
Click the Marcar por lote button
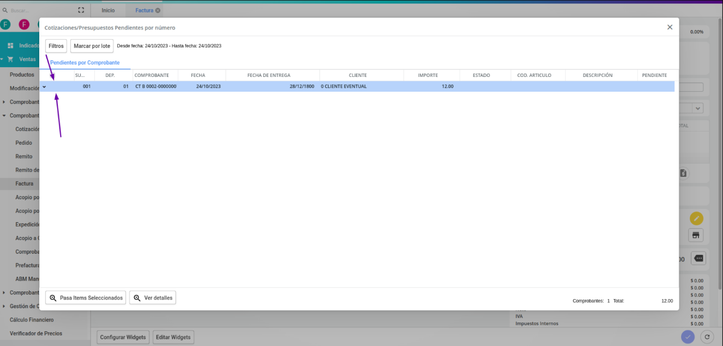point(92,46)
